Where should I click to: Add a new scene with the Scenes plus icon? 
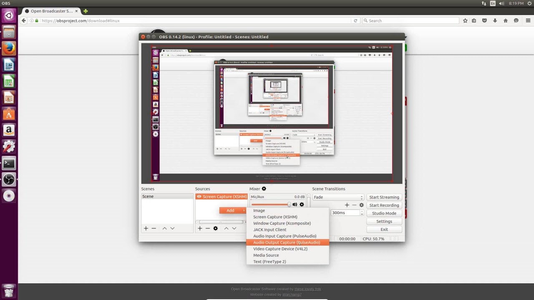point(146,228)
